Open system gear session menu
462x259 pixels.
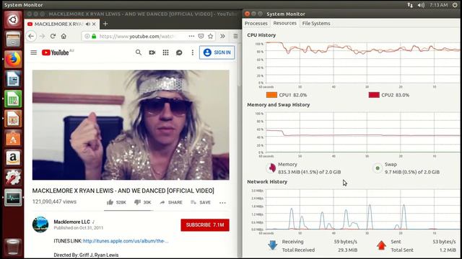pyautogui.click(x=456, y=5)
